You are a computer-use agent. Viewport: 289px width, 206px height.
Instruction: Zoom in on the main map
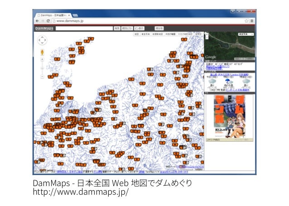tap(42, 59)
